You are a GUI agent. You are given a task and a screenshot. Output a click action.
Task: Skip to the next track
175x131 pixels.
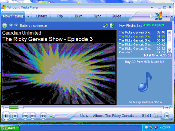33,116
